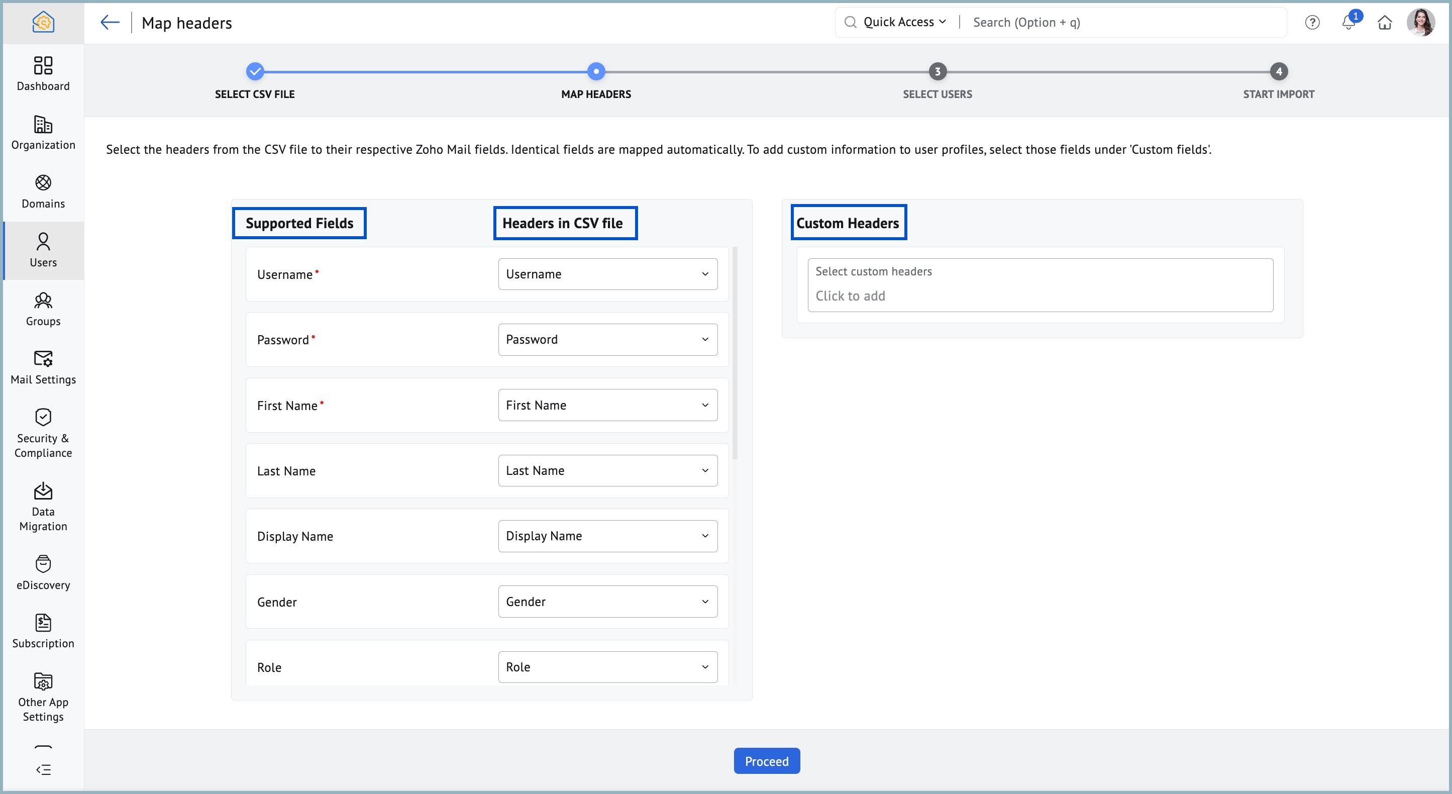Open the Password CSV header dropdown
The image size is (1452, 794).
click(x=607, y=340)
